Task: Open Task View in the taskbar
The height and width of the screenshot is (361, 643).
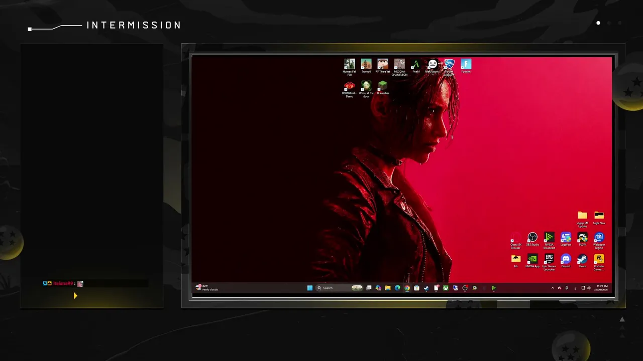Action: 369,288
